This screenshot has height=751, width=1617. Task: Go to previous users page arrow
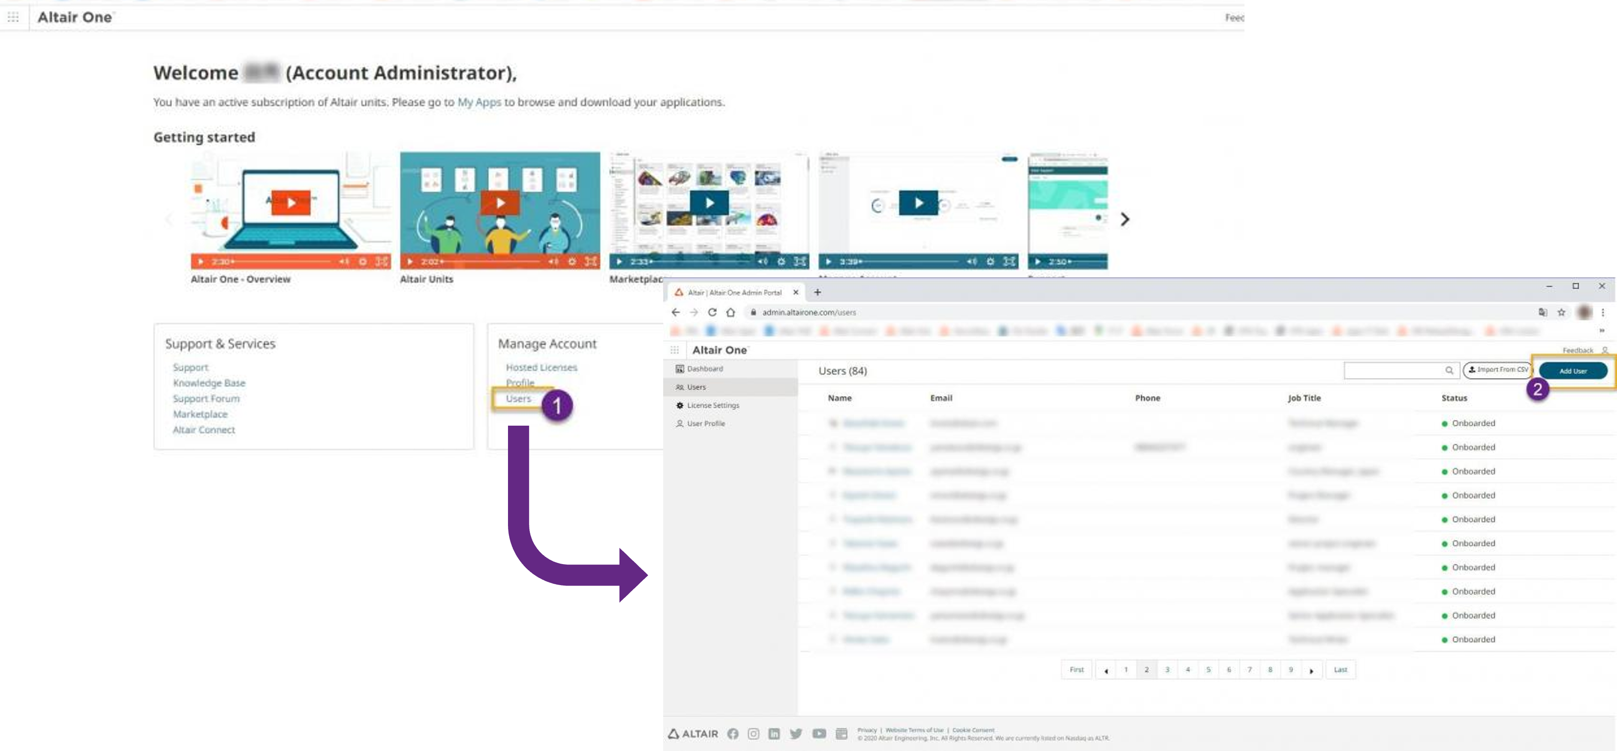tap(1106, 670)
